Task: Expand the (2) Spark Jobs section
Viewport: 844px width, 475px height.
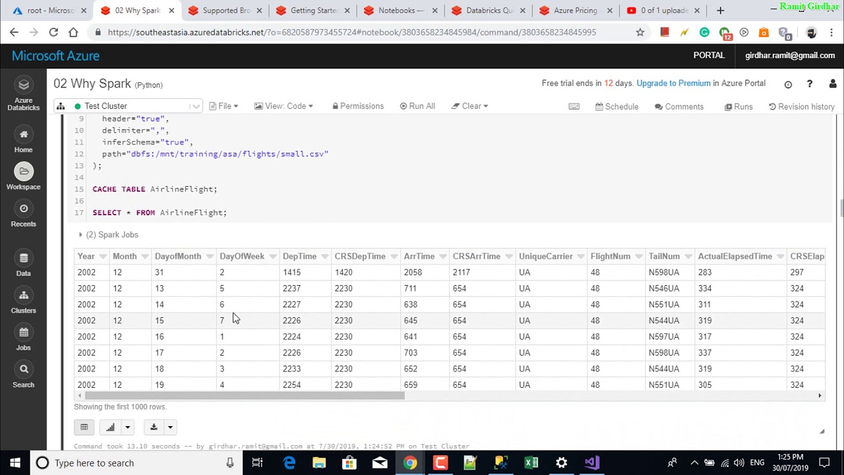Action: pyautogui.click(x=108, y=234)
